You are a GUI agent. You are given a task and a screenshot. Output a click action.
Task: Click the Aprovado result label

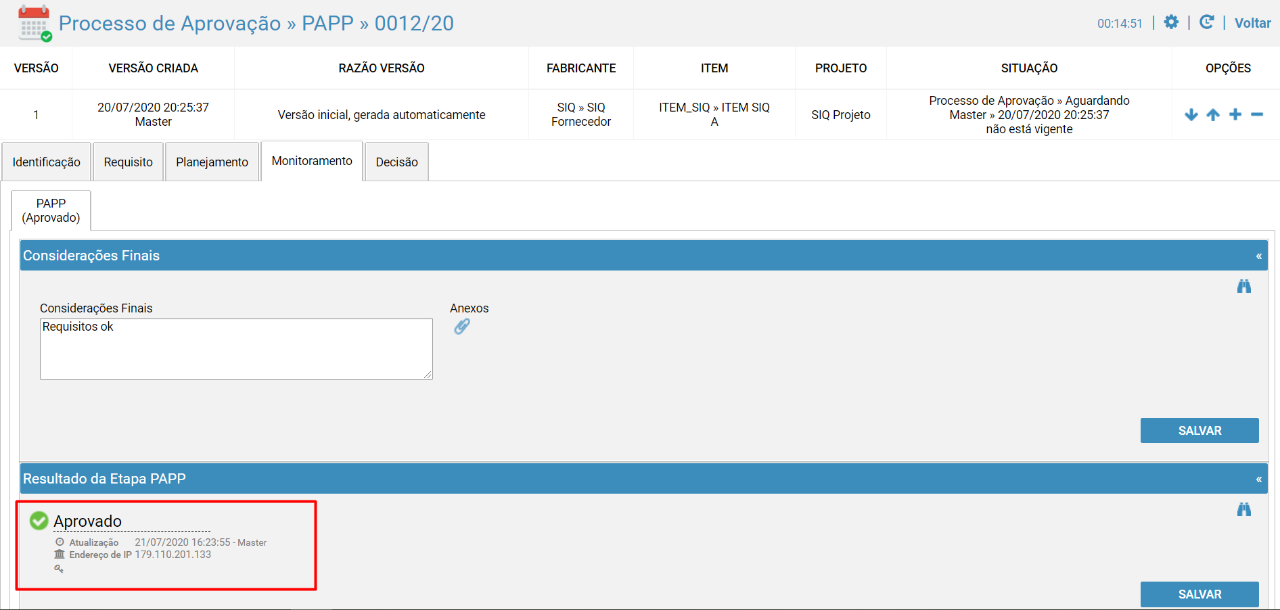[x=88, y=521]
